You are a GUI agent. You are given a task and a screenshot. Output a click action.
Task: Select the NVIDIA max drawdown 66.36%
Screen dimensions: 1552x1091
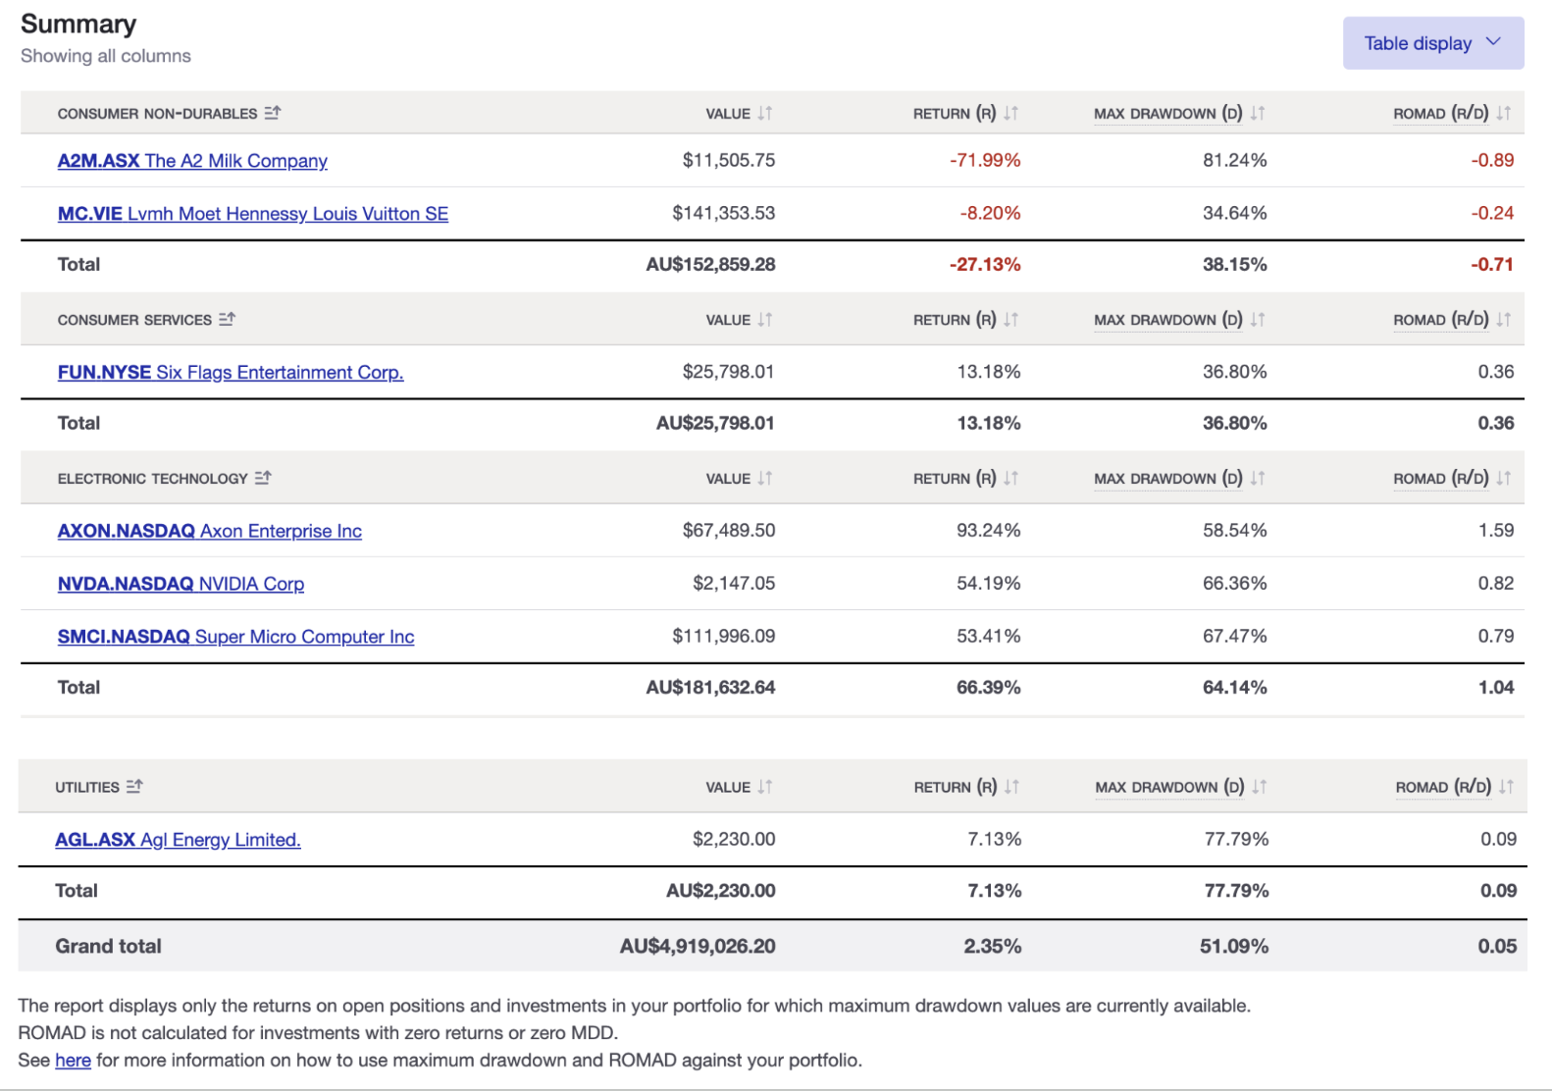[x=1235, y=584]
